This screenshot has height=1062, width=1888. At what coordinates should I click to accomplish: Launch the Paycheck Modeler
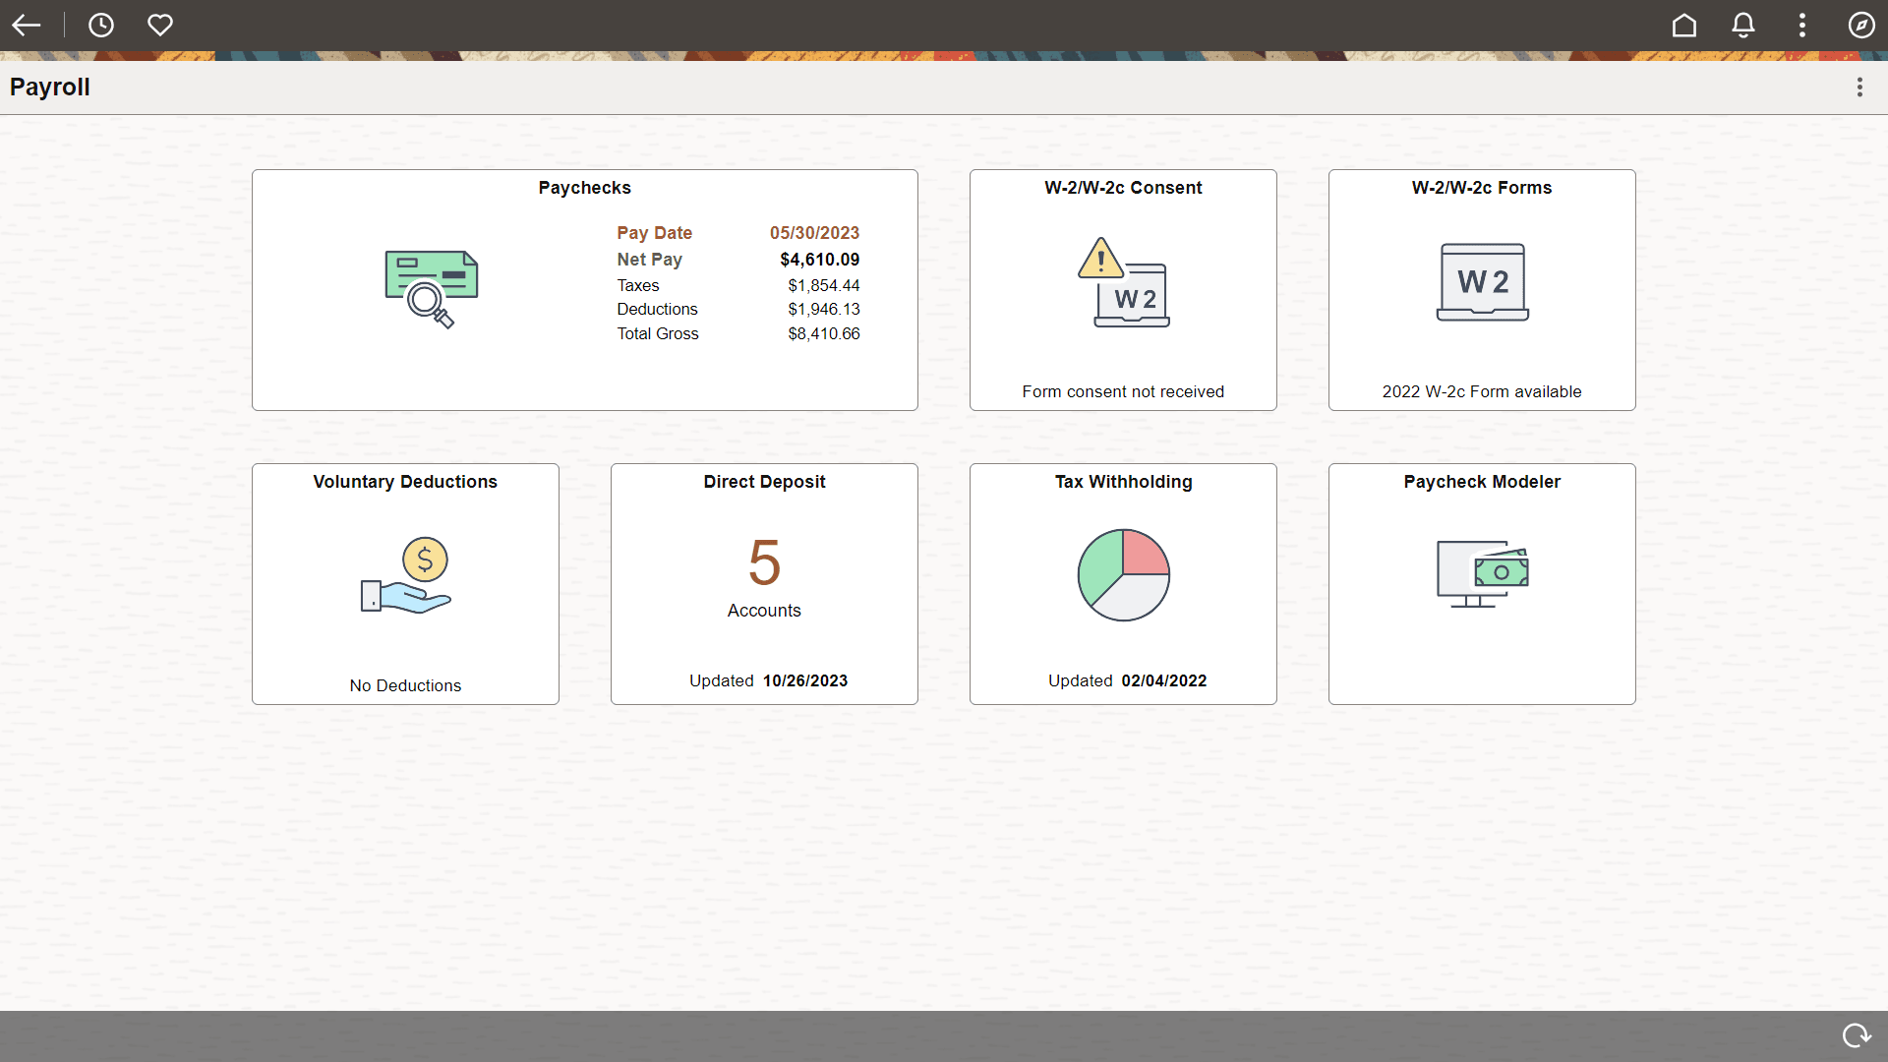(x=1481, y=583)
